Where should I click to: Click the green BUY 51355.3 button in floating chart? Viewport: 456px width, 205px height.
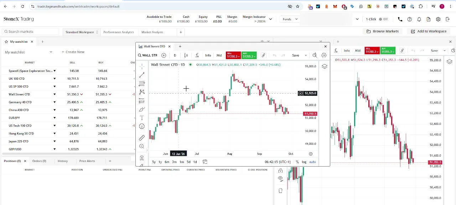point(249,55)
